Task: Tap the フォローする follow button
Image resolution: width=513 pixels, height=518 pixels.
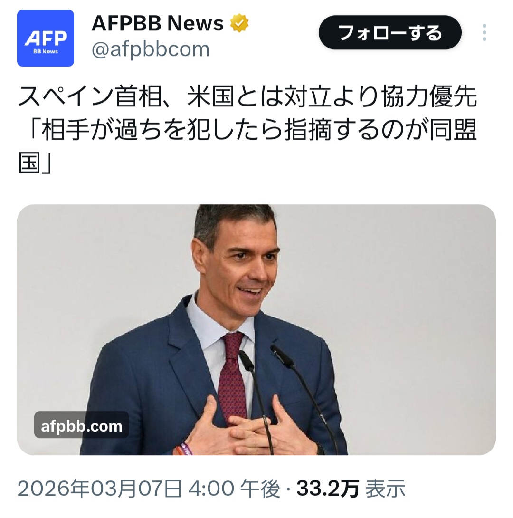Action: click(x=390, y=32)
